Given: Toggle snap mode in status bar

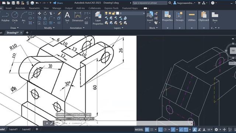Looking at the screenshot, I should click(x=152, y=130).
